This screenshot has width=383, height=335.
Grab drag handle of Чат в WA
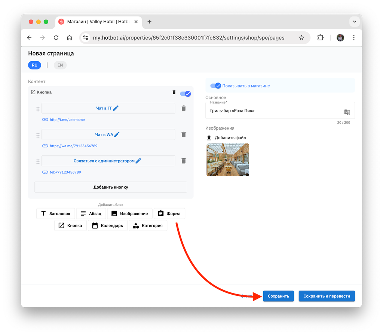coord(38,135)
